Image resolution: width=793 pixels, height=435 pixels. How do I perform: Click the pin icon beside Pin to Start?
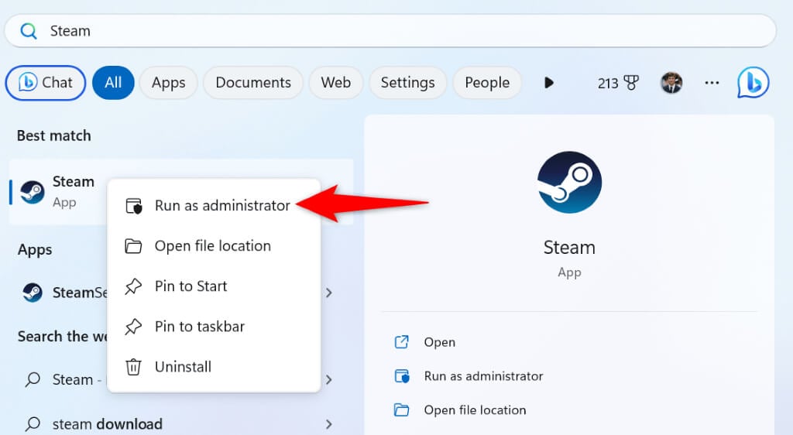133,286
